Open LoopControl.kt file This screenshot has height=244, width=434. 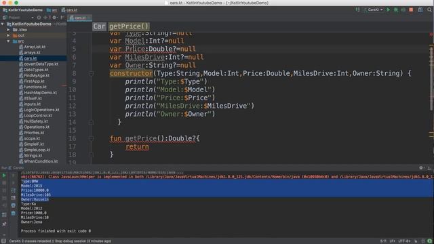click(x=38, y=116)
